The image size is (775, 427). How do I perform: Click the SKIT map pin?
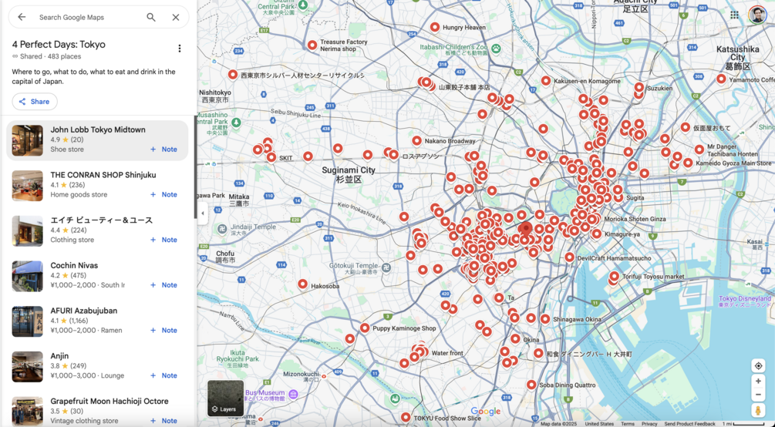tap(271, 157)
